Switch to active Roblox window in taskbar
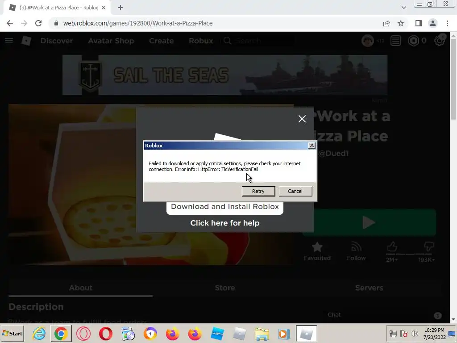457x343 pixels. pos(306,333)
